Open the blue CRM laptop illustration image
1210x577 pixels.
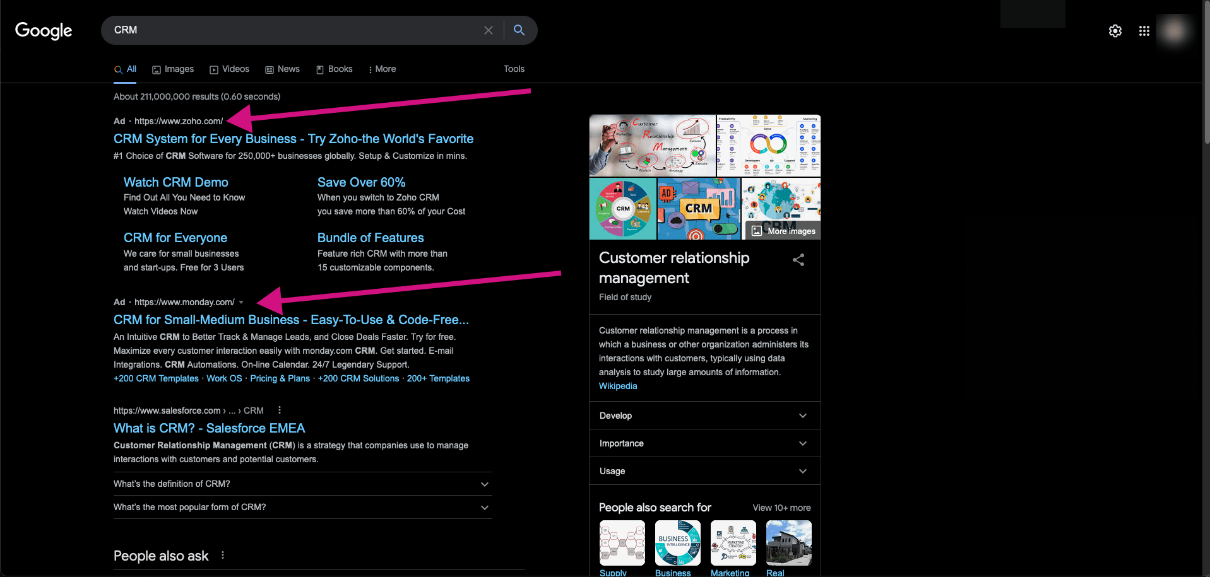[699, 209]
